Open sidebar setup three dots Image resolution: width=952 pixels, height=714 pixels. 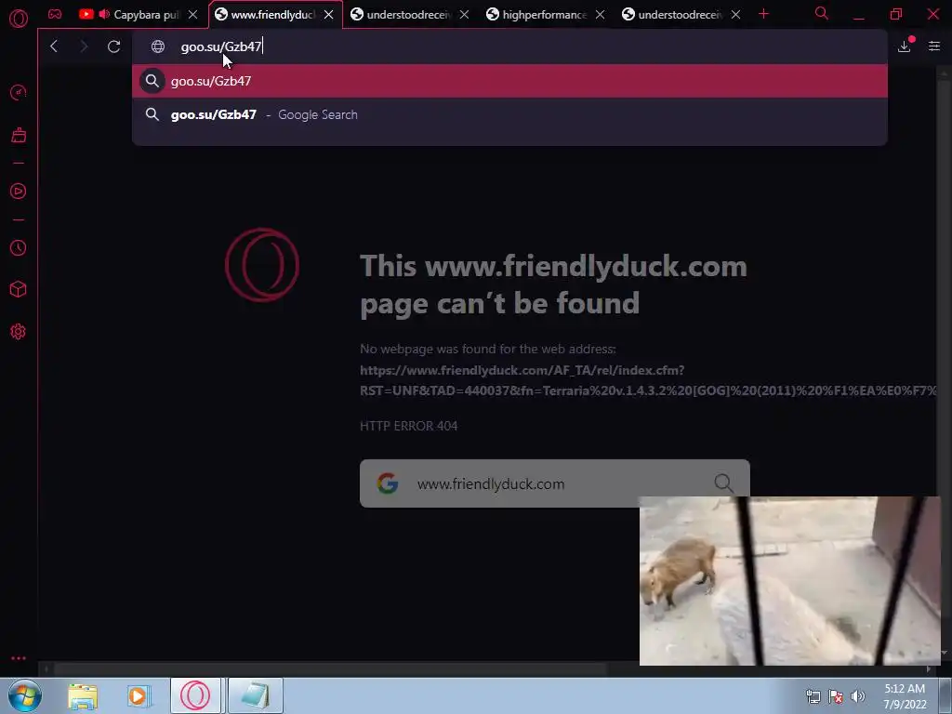tap(19, 658)
